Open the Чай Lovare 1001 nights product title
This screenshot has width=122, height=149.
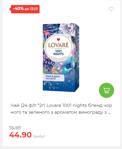pos(61,109)
